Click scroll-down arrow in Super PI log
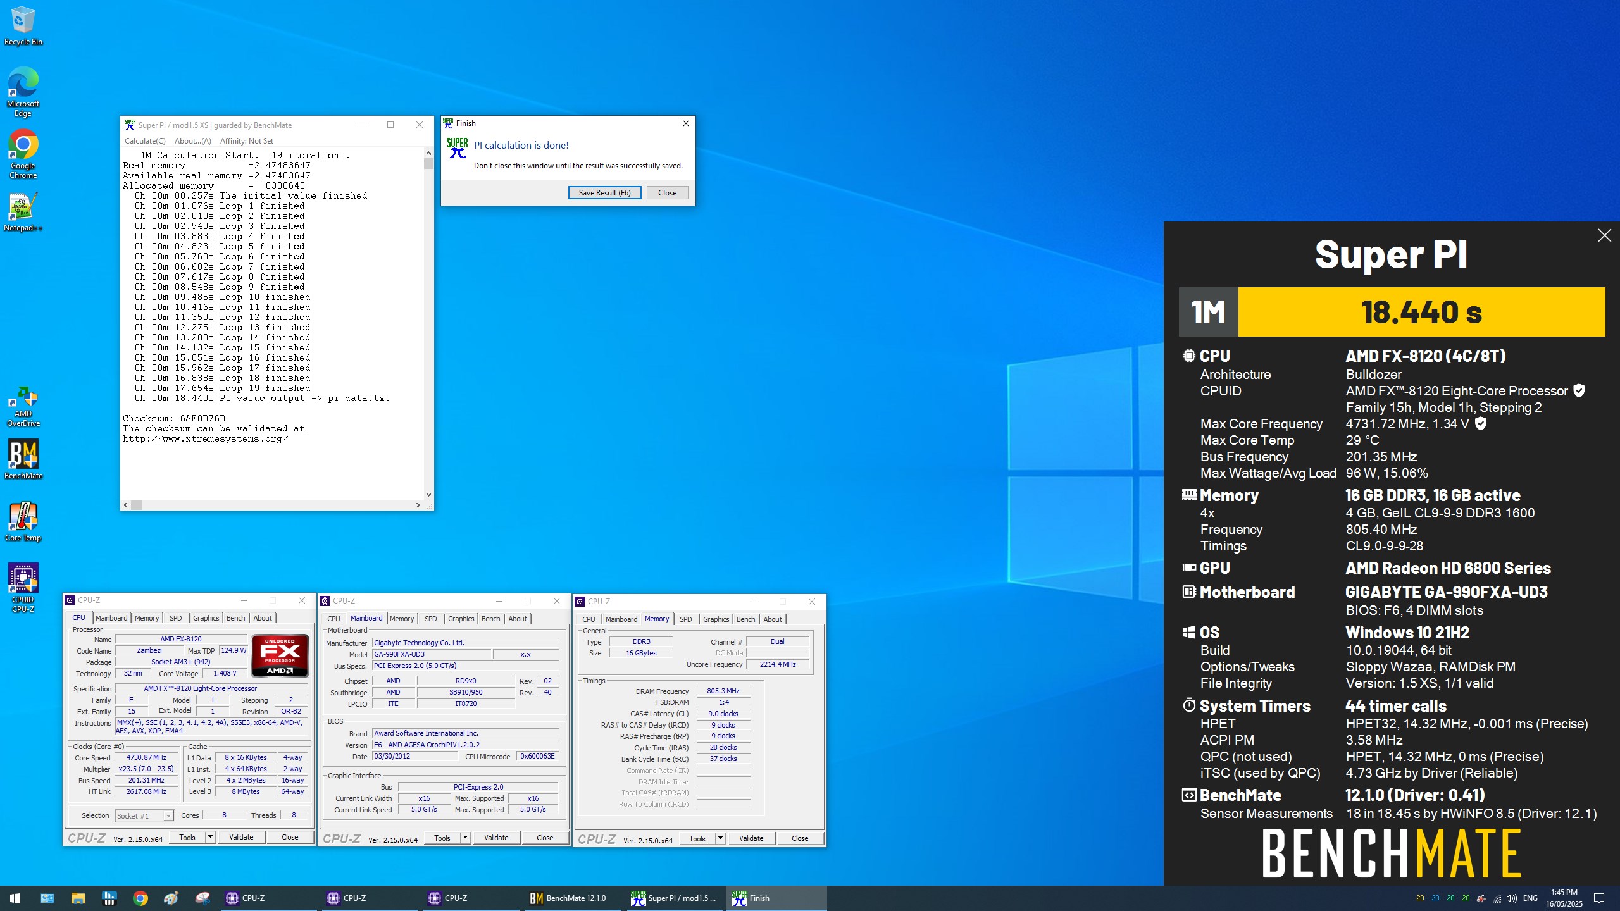1620x911 pixels. click(x=428, y=495)
